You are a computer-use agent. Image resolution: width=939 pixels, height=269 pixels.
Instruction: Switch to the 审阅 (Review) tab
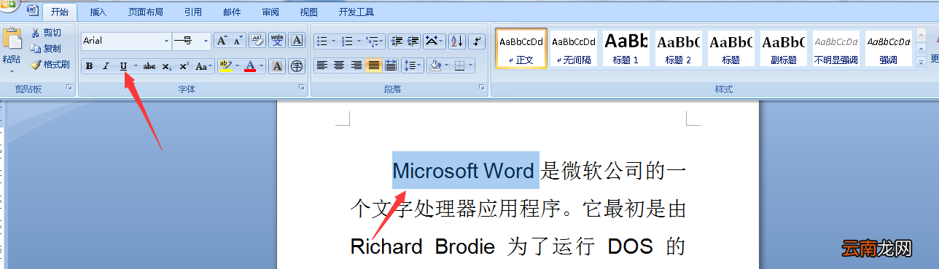tap(270, 12)
